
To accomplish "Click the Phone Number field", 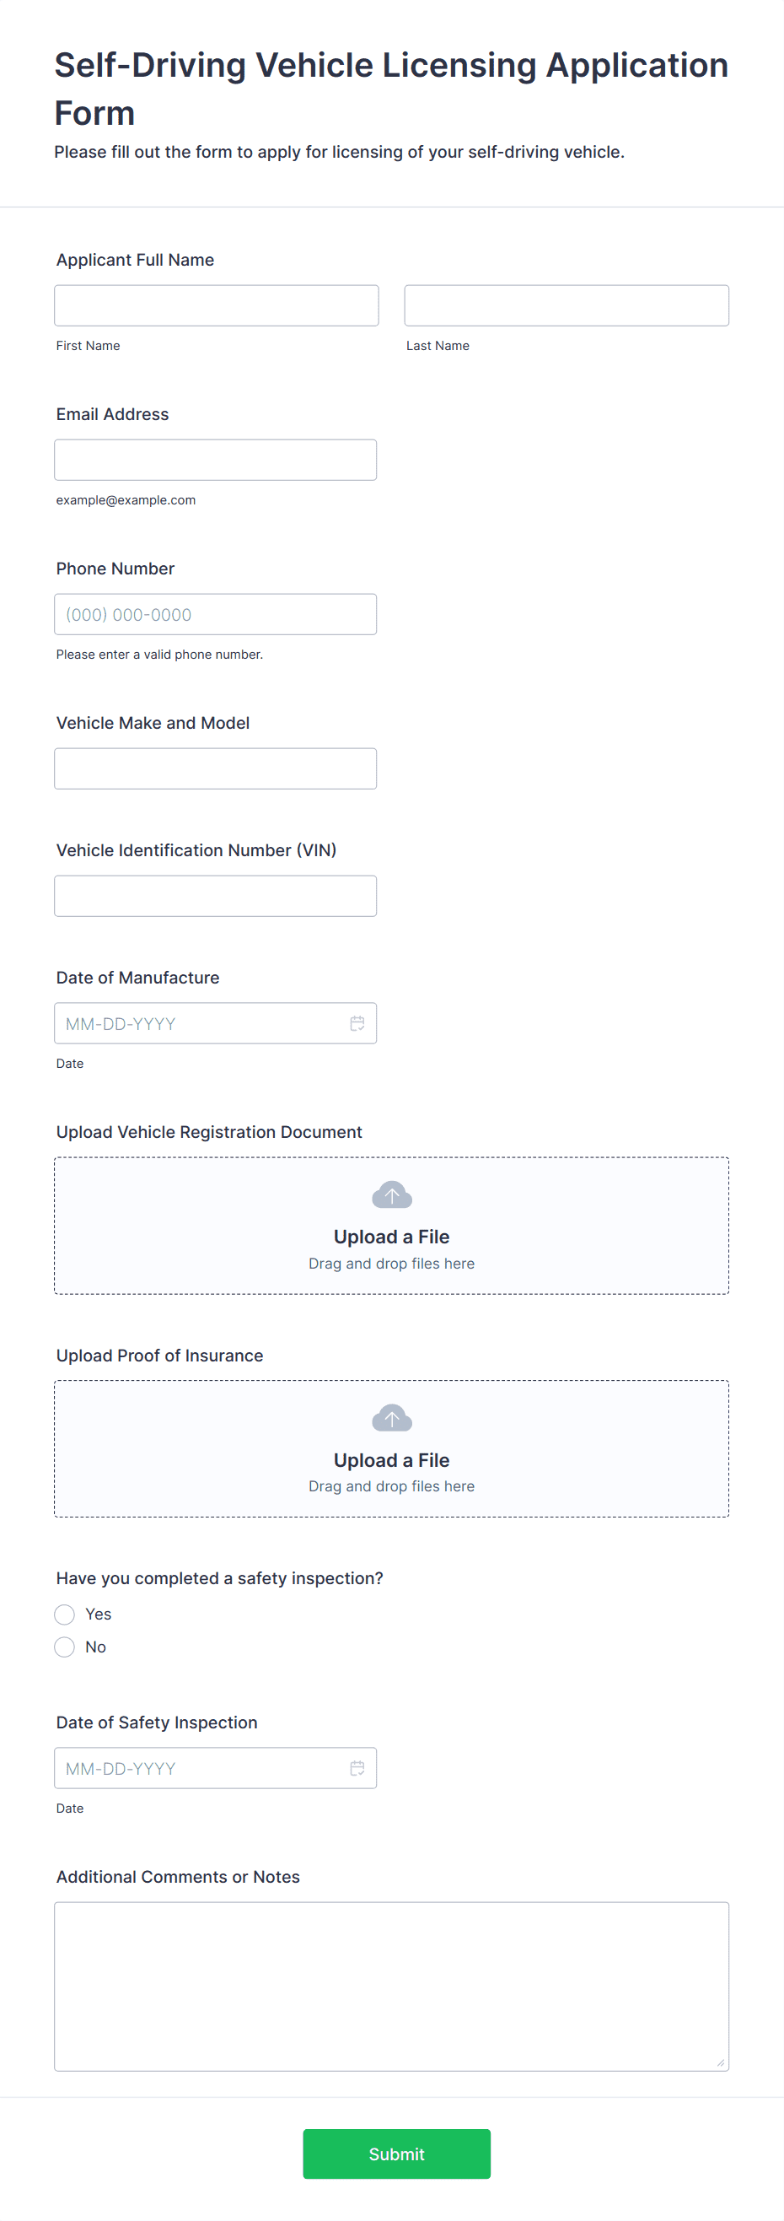I will (215, 614).
